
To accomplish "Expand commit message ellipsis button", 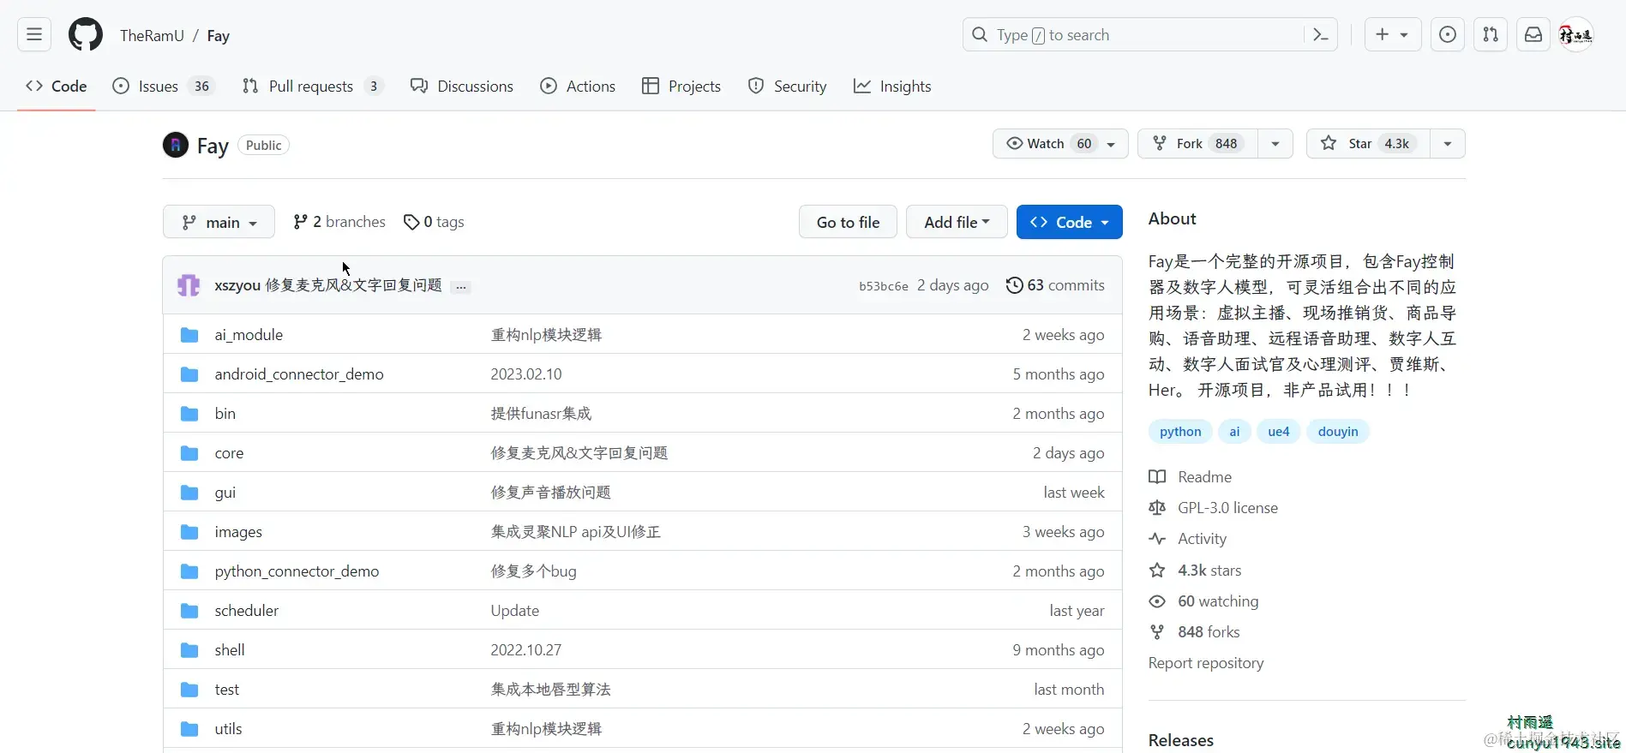I will [x=461, y=286].
